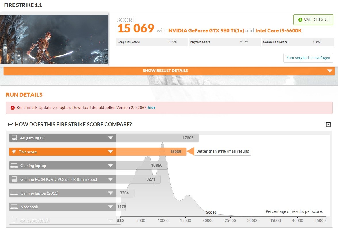Expand the Notebook dropdown arrow
Screen dimensions: 338x229
click(x=110, y=207)
